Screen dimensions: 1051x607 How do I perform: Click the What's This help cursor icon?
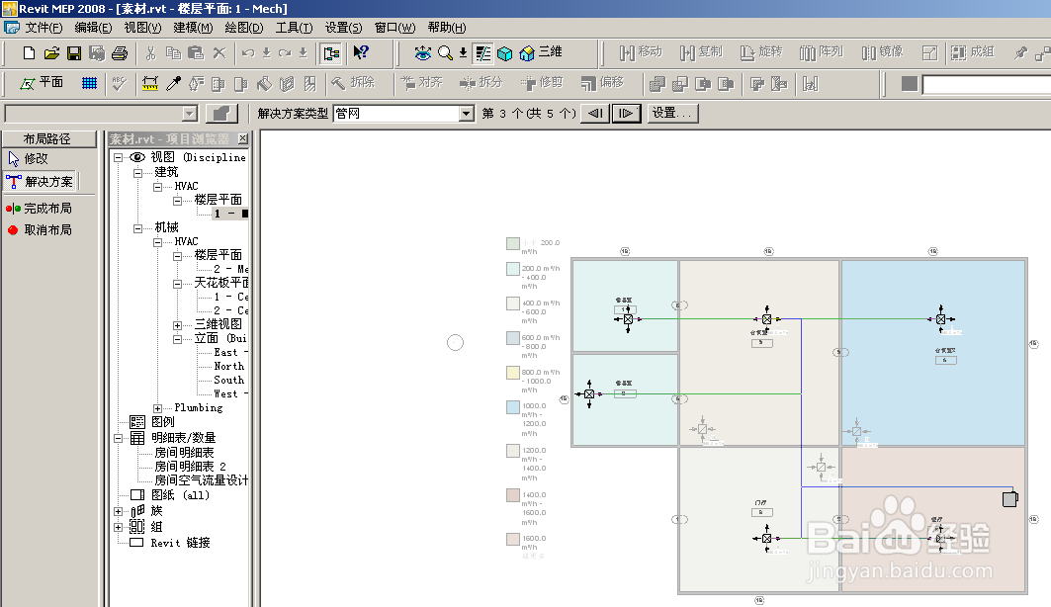coord(361,53)
